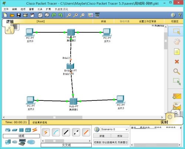The height and width of the screenshot is (149, 185).
Task: Select the Wireless Devices category icon
Action: click(28, 130)
